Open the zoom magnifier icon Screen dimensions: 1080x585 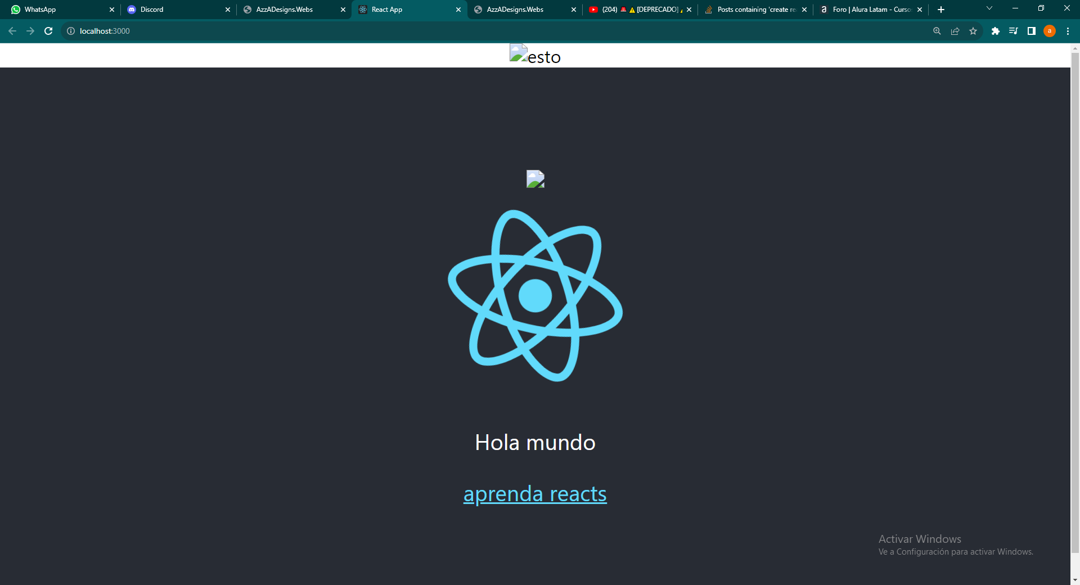pyautogui.click(x=937, y=31)
